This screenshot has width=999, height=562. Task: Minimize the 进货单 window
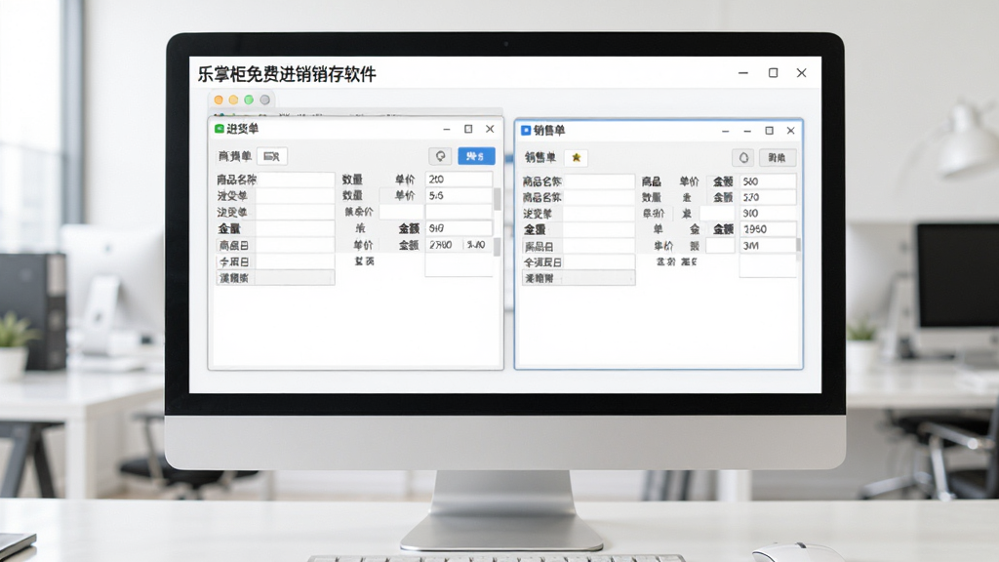[x=447, y=129]
